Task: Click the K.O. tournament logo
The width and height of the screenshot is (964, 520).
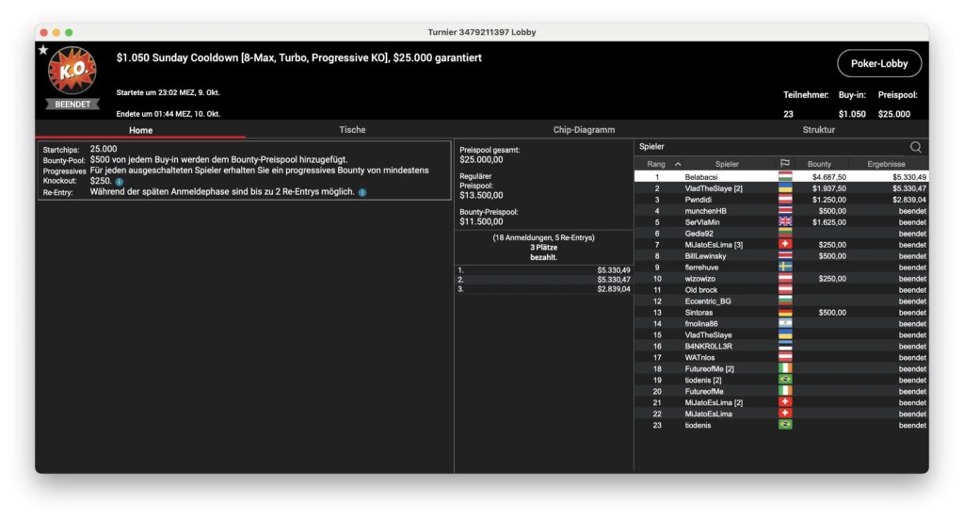Action: click(72, 71)
